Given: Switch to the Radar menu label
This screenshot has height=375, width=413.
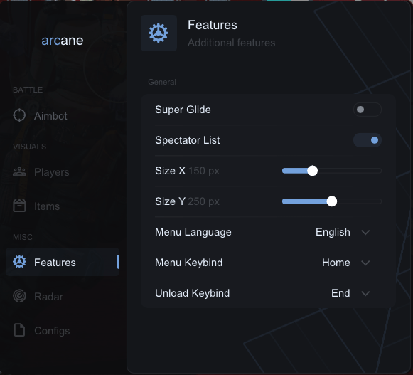Looking at the screenshot, I should 49,297.
